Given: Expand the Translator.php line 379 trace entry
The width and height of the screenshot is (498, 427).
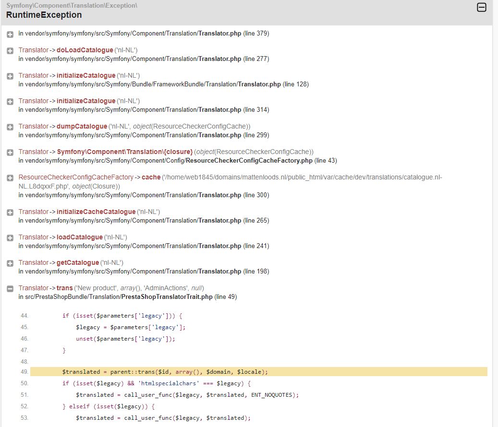Looking at the screenshot, I should 10,34.
